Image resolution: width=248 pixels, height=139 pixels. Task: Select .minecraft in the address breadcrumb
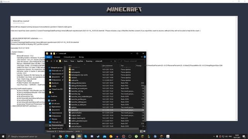click(x=99, y=61)
